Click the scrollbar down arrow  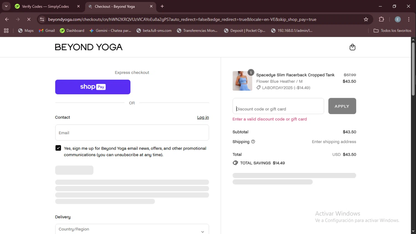[413, 232]
